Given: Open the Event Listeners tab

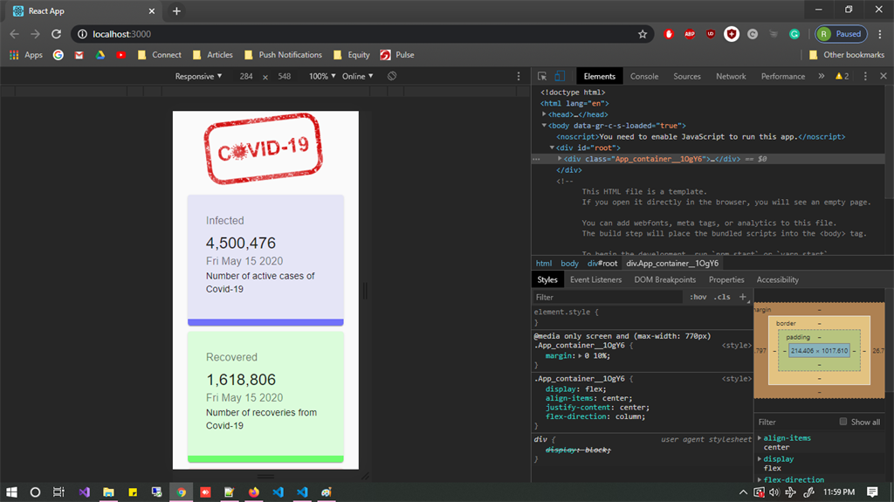Looking at the screenshot, I should 595,279.
